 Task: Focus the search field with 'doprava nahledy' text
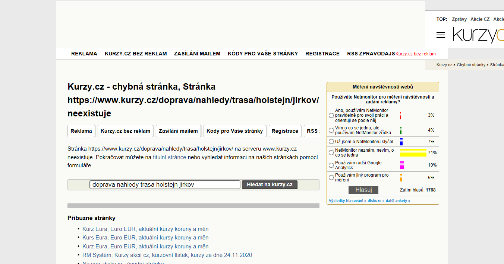[165, 185]
